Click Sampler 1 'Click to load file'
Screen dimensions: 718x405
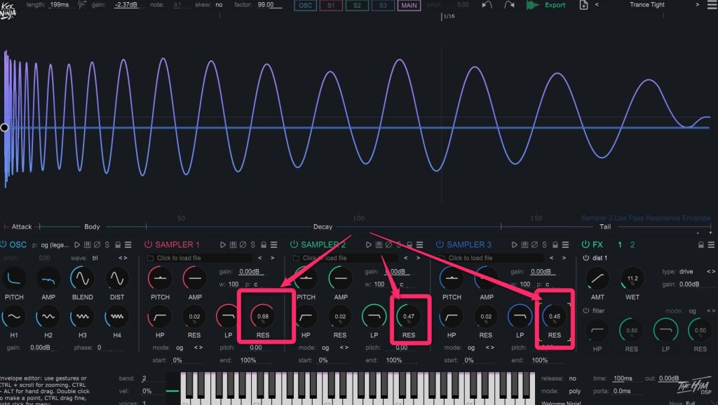(181, 258)
